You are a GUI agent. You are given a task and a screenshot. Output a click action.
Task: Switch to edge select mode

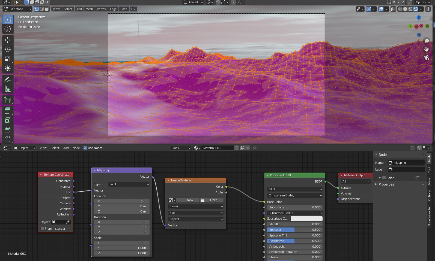(x=42, y=9)
